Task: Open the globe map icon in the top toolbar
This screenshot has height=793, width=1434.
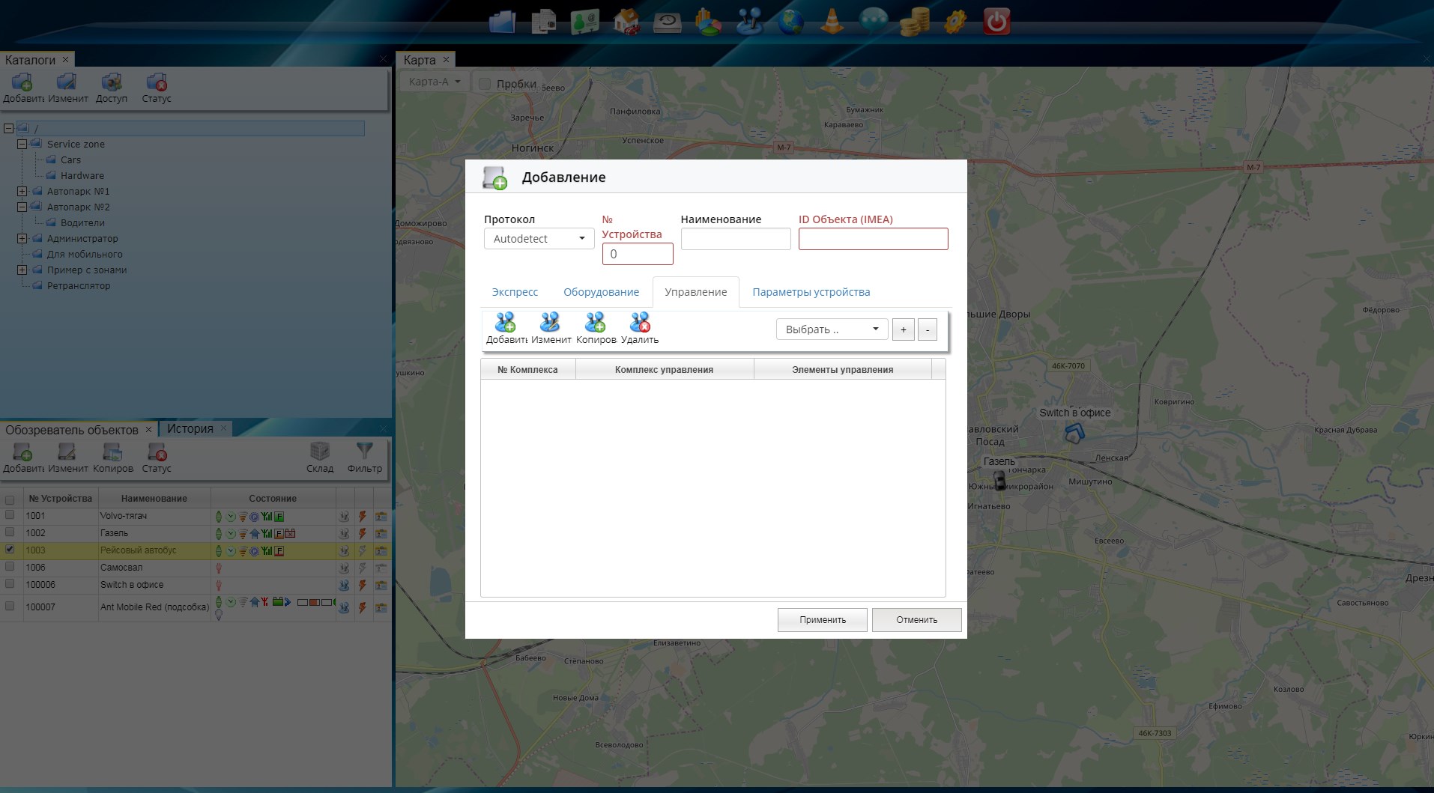Action: [790, 22]
